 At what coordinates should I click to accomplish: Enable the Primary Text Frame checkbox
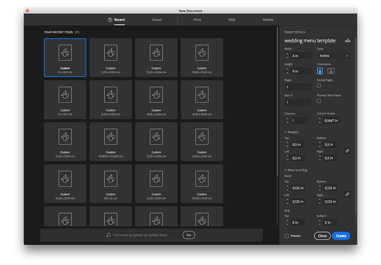coord(319,101)
